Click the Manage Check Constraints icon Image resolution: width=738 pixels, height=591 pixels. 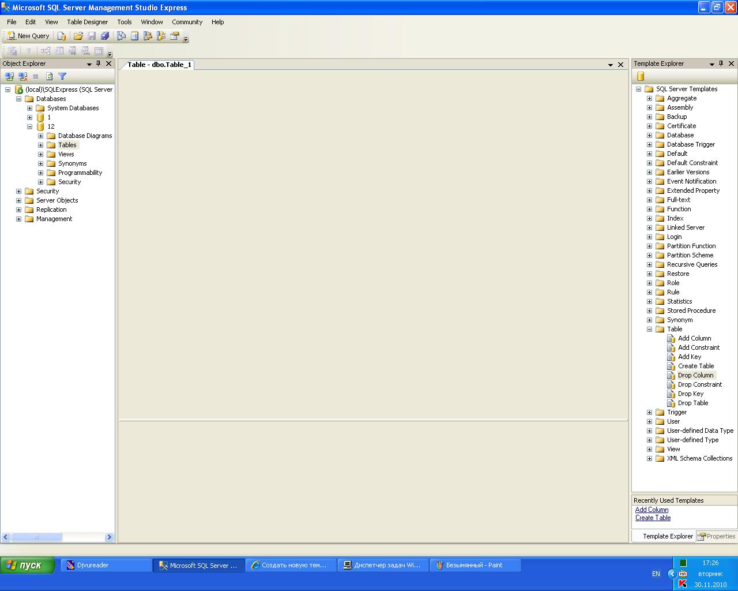coord(99,51)
